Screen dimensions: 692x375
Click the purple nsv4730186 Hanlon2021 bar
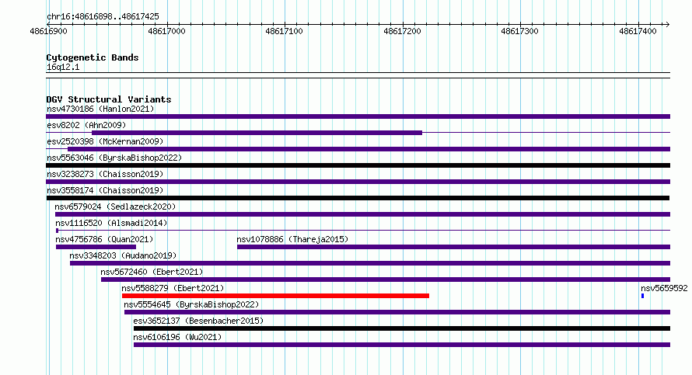tap(358, 116)
